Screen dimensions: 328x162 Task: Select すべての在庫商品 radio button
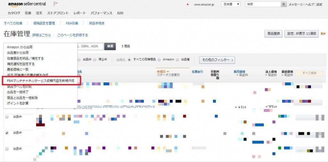(x=129, y=60)
